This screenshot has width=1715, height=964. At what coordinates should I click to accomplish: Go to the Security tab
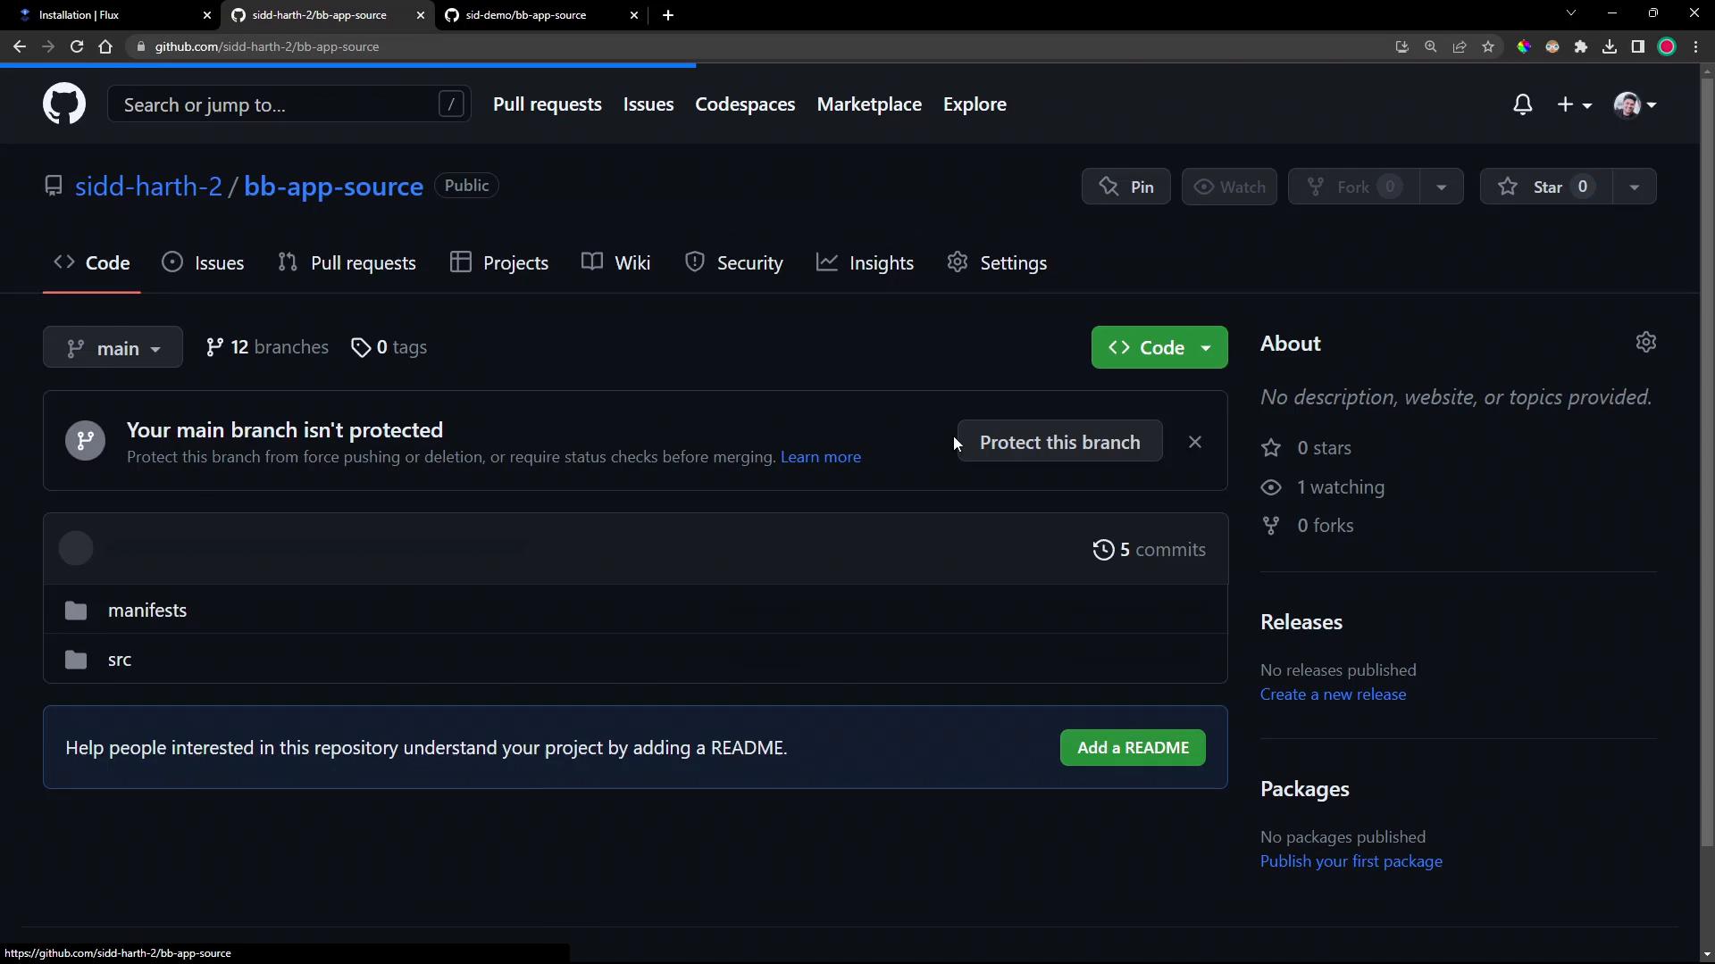click(733, 262)
